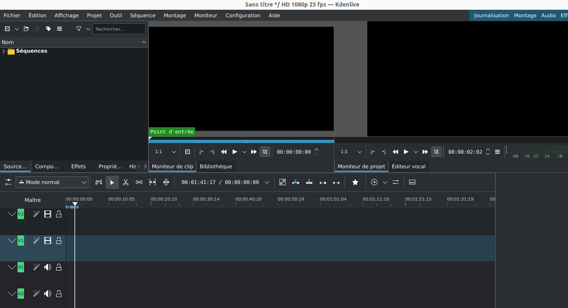Lock video track V2

59,214
